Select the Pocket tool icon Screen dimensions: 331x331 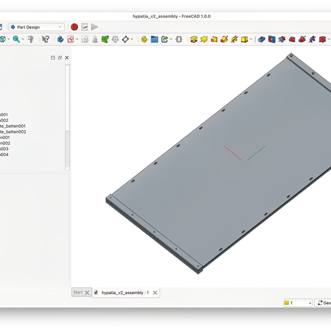click(261, 39)
